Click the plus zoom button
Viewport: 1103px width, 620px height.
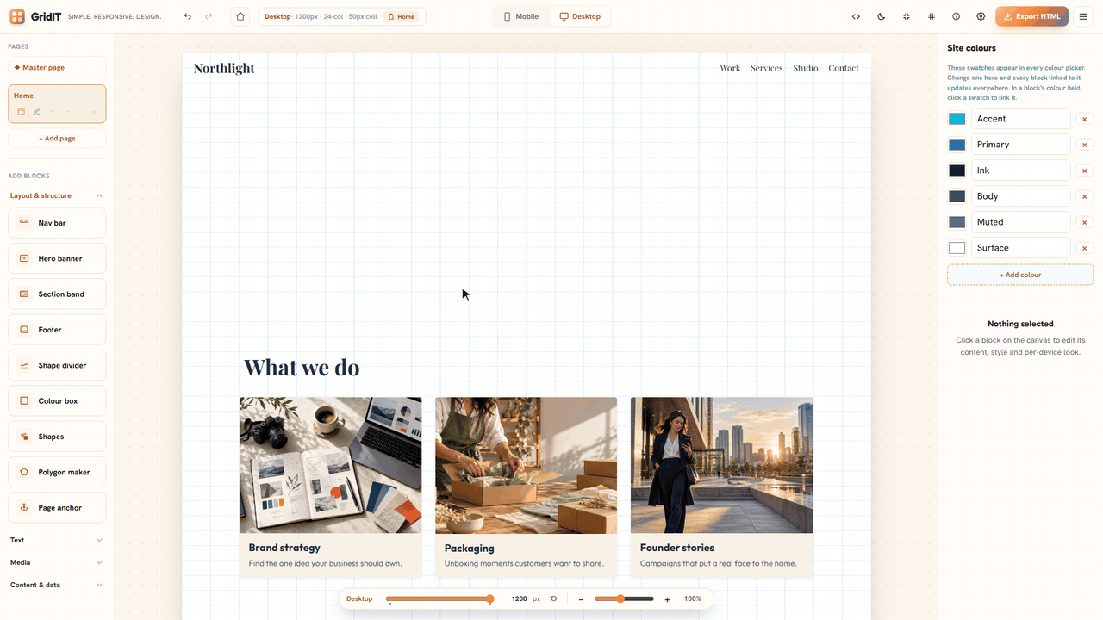tap(668, 599)
